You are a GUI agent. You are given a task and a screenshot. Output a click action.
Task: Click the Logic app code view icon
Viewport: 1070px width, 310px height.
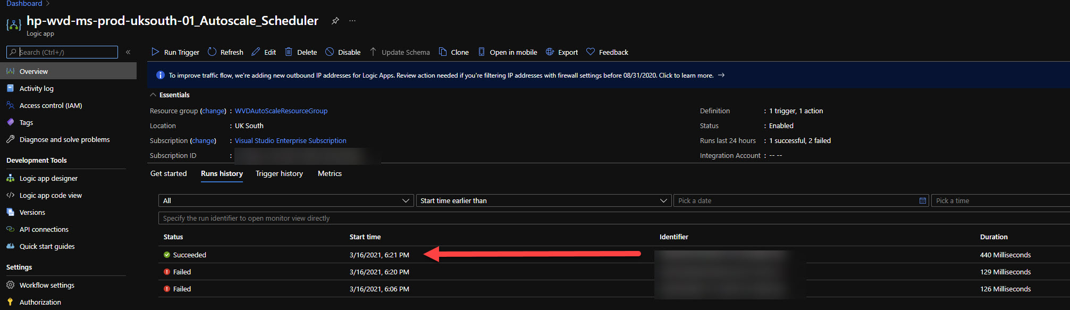[10, 195]
